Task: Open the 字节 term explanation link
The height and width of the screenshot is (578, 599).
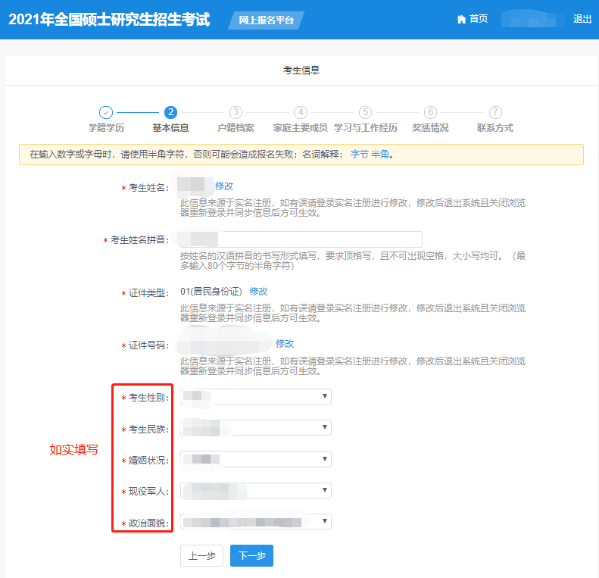Action: (x=359, y=155)
